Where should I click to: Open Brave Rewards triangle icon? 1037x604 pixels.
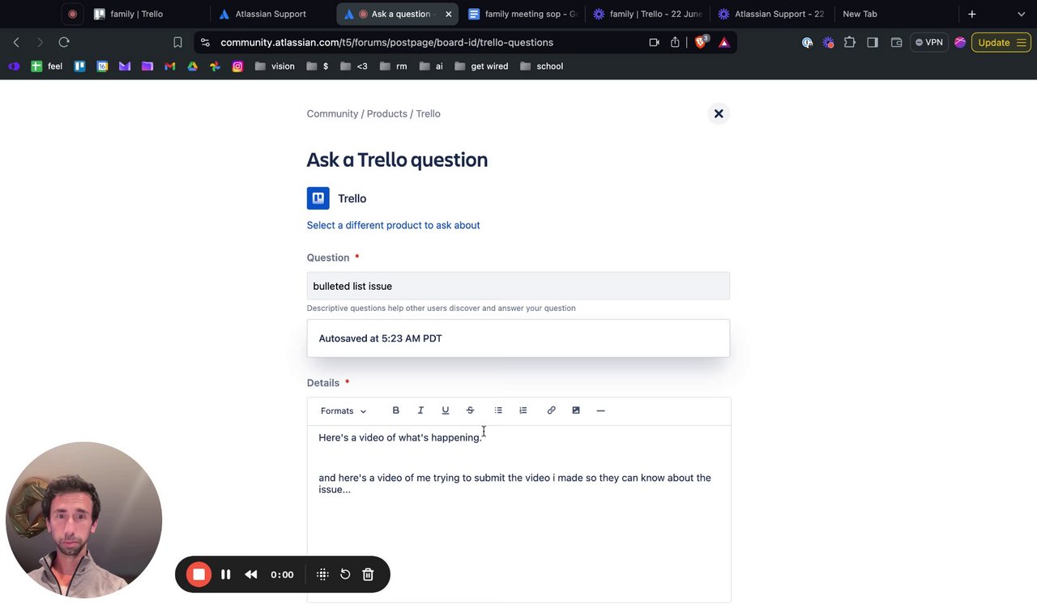(x=724, y=42)
